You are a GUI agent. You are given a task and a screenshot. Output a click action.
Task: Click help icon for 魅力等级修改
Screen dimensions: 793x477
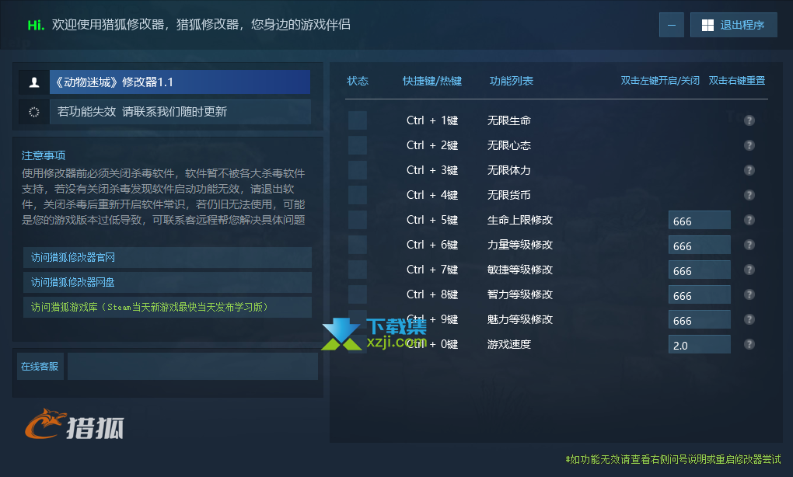tap(749, 319)
